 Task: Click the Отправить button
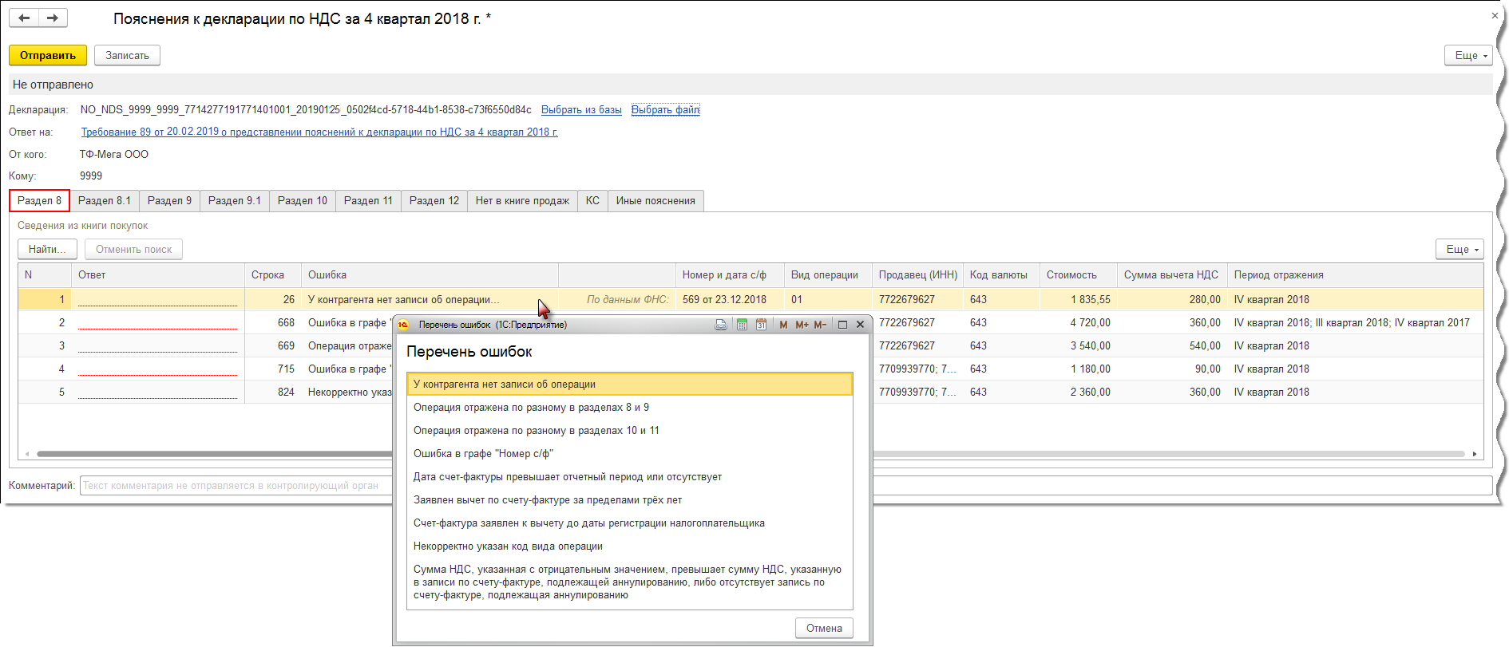coord(48,55)
